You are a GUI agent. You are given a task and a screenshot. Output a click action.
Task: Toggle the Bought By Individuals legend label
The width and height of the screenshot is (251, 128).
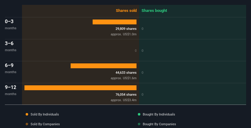[x=159, y=114]
